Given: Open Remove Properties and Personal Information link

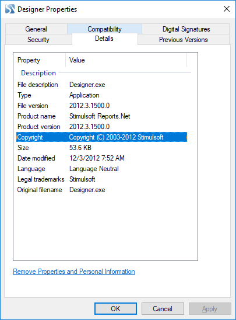Looking at the screenshot, I should click(x=74, y=272).
